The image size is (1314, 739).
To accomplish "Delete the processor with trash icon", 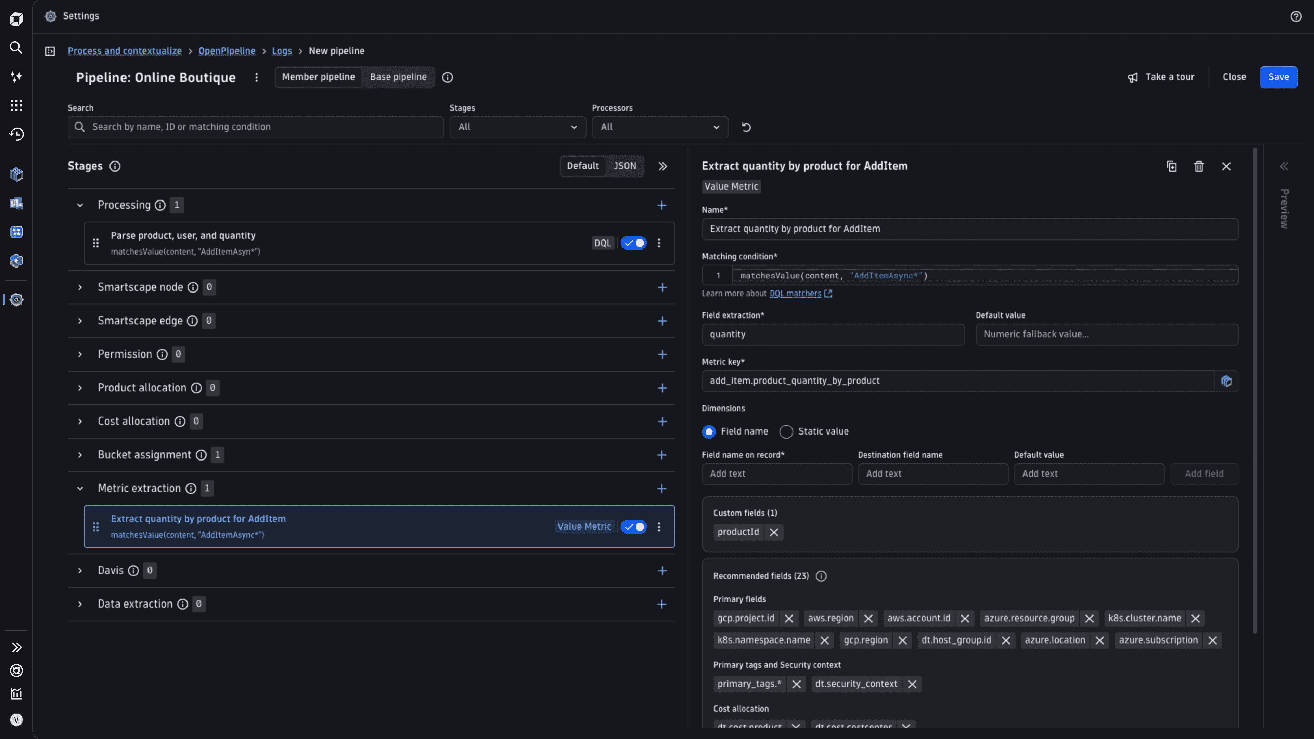I will coord(1199,166).
